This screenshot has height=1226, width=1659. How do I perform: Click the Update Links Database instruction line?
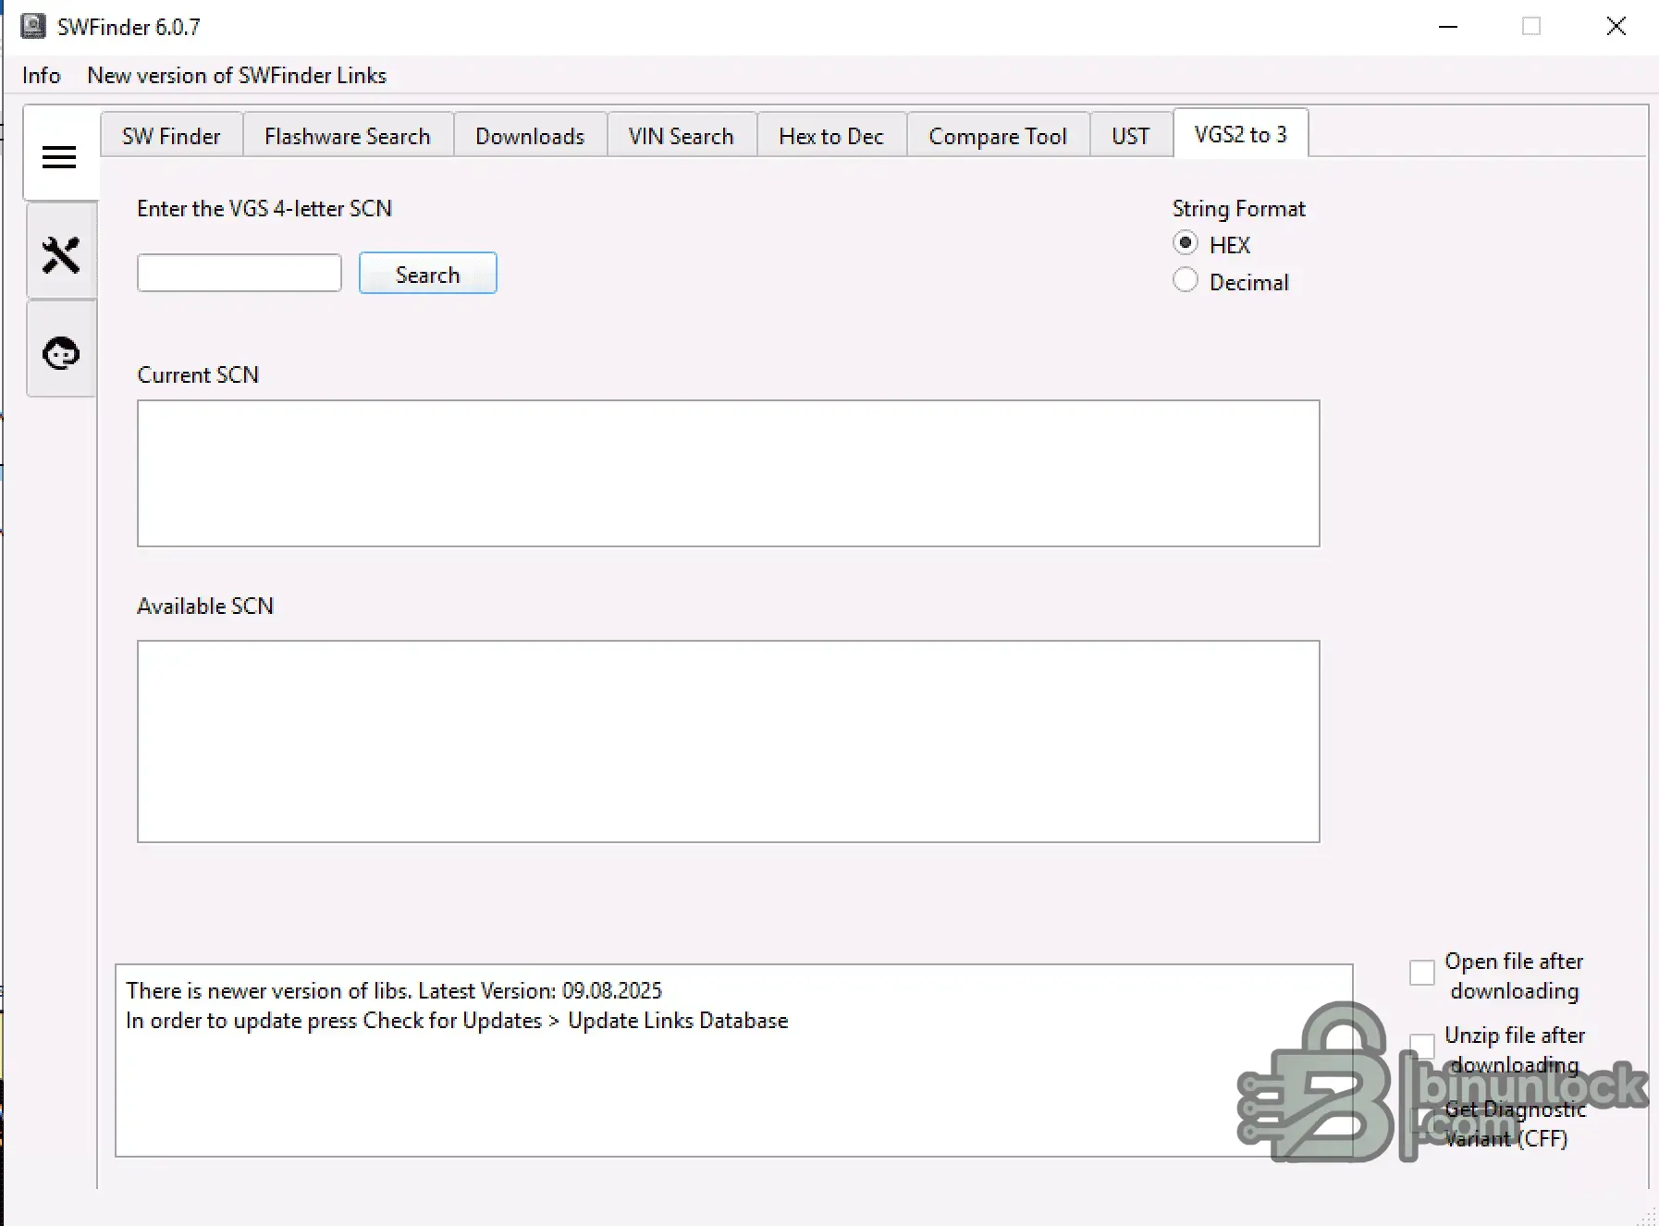[x=457, y=1021]
